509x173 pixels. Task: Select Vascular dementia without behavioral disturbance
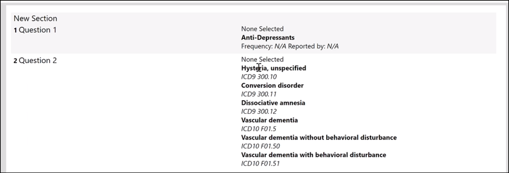pos(319,137)
